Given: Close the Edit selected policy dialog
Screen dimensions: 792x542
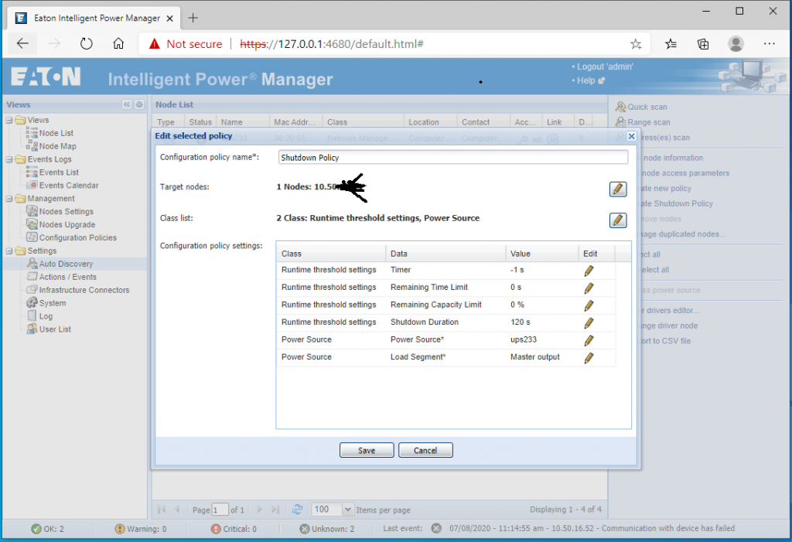Looking at the screenshot, I should pos(631,136).
